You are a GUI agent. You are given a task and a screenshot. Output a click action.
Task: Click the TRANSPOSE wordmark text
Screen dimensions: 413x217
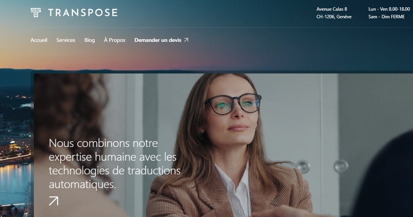pos(83,13)
